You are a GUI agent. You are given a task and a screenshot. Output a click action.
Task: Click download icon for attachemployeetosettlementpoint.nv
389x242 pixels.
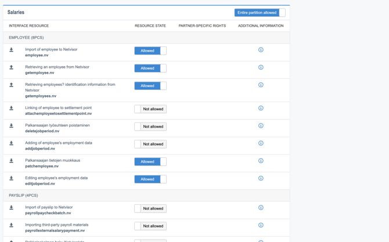(11, 109)
